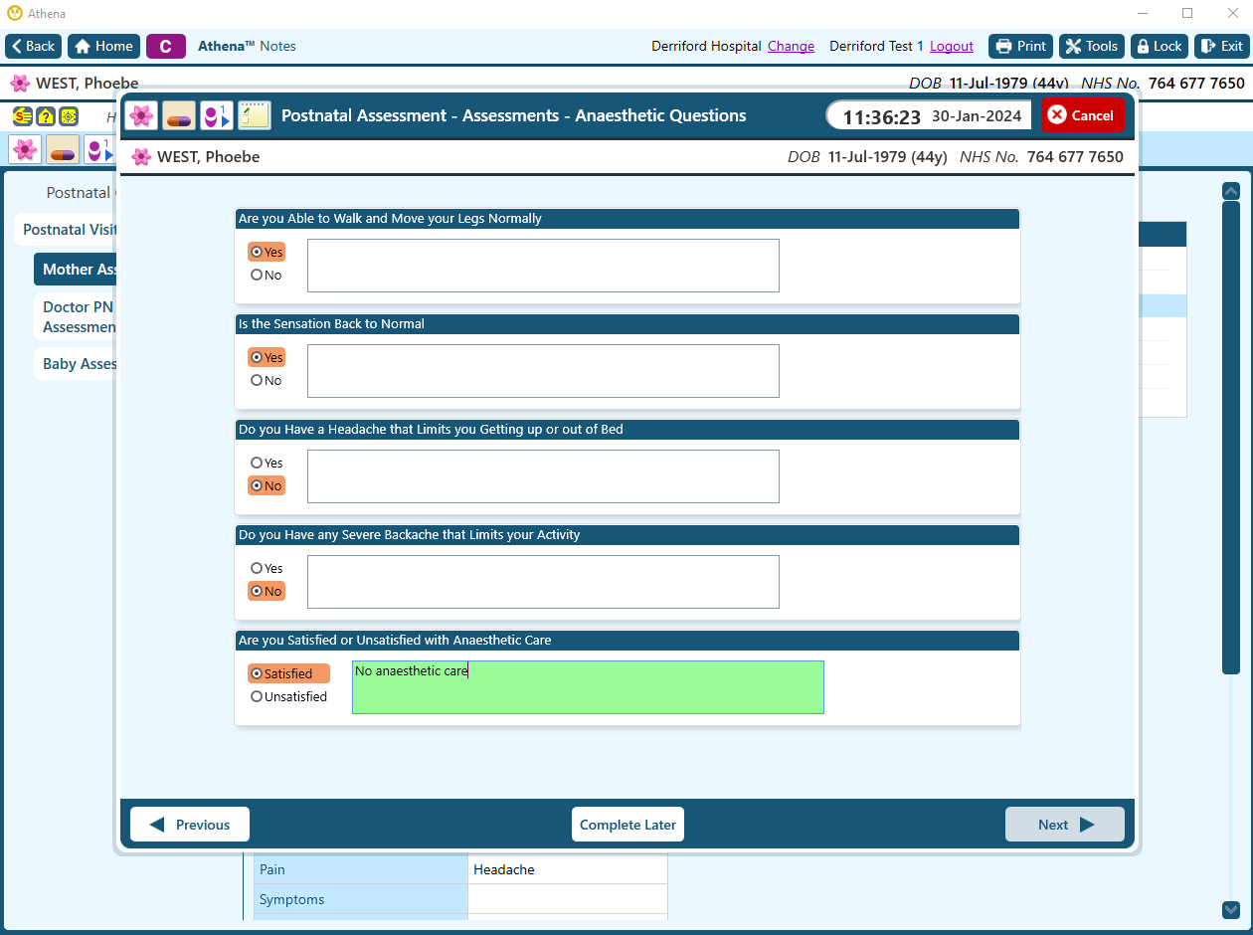Select No for sensation back to normal
The image size is (1253, 935).
pos(267,380)
